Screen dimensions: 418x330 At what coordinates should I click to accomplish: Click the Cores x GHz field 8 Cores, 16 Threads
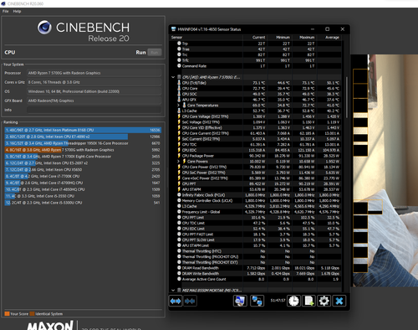(94, 82)
